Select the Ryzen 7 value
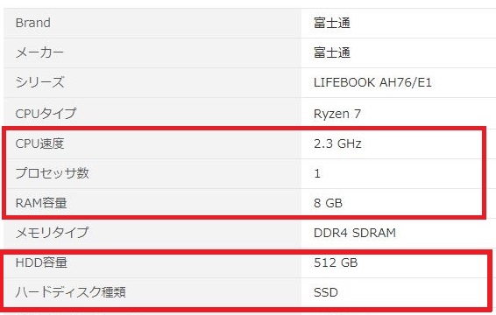The width and height of the screenshot is (496, 315). pyautogui.click(x=337, y=114)
